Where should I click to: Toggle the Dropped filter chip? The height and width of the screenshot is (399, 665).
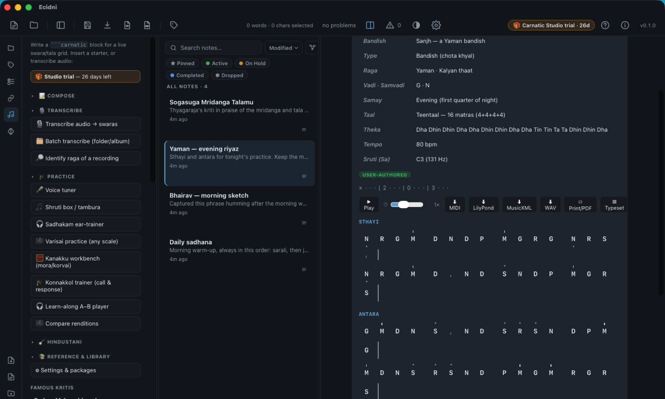click(x=229, y=75)
